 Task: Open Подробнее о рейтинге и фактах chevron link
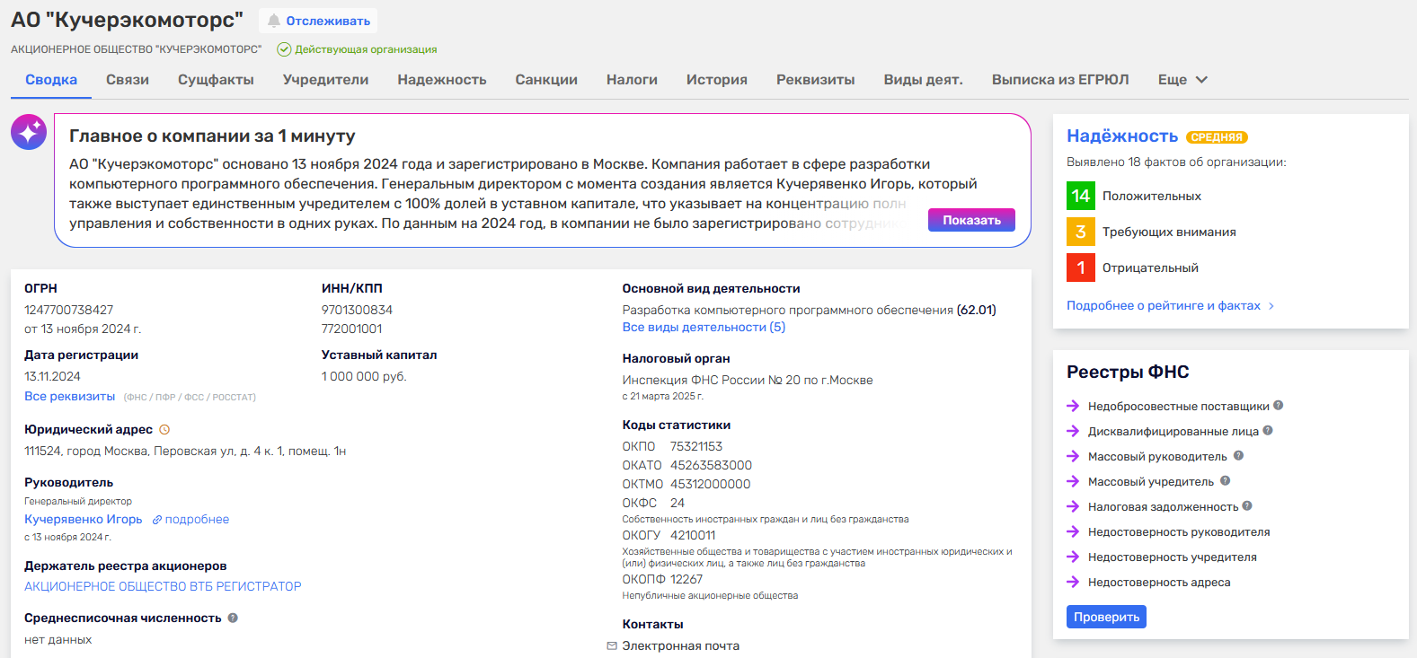pos(1170,305)
